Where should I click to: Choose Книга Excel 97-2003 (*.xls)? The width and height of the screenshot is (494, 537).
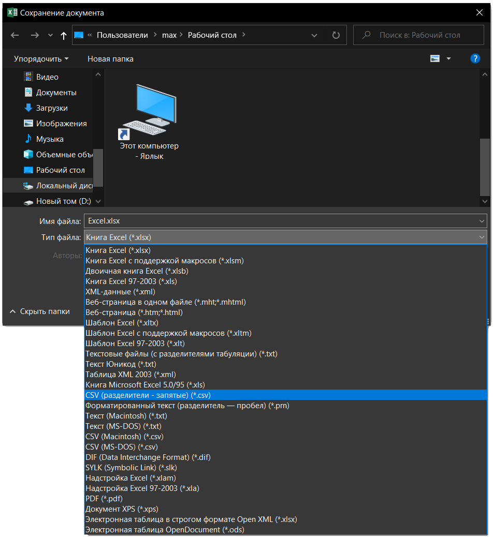pyautogui.click(x=285, y=281)
